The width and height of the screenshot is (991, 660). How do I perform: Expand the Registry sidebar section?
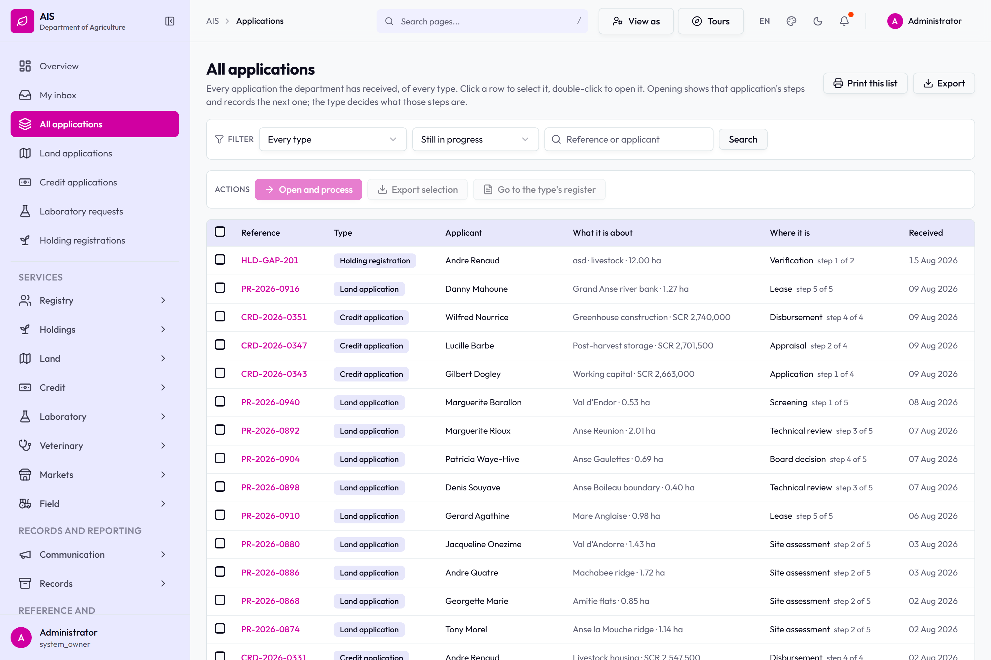[94, 300]
